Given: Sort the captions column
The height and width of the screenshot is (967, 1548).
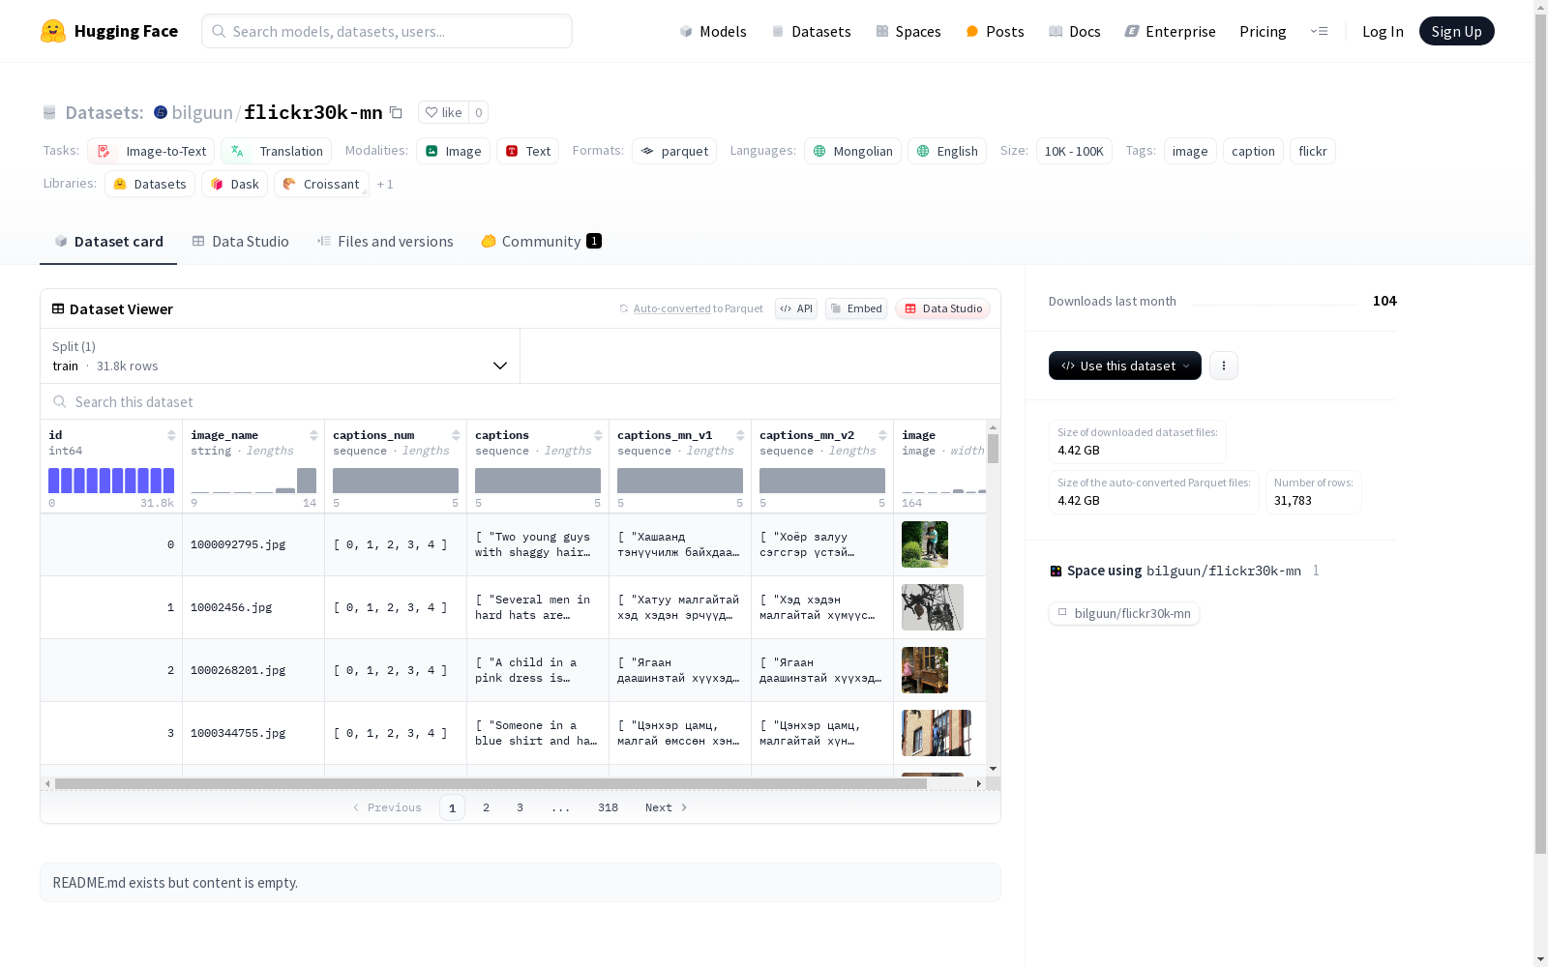Looking at the screenshot, I should pyautogui.click(x=598, y=435).
